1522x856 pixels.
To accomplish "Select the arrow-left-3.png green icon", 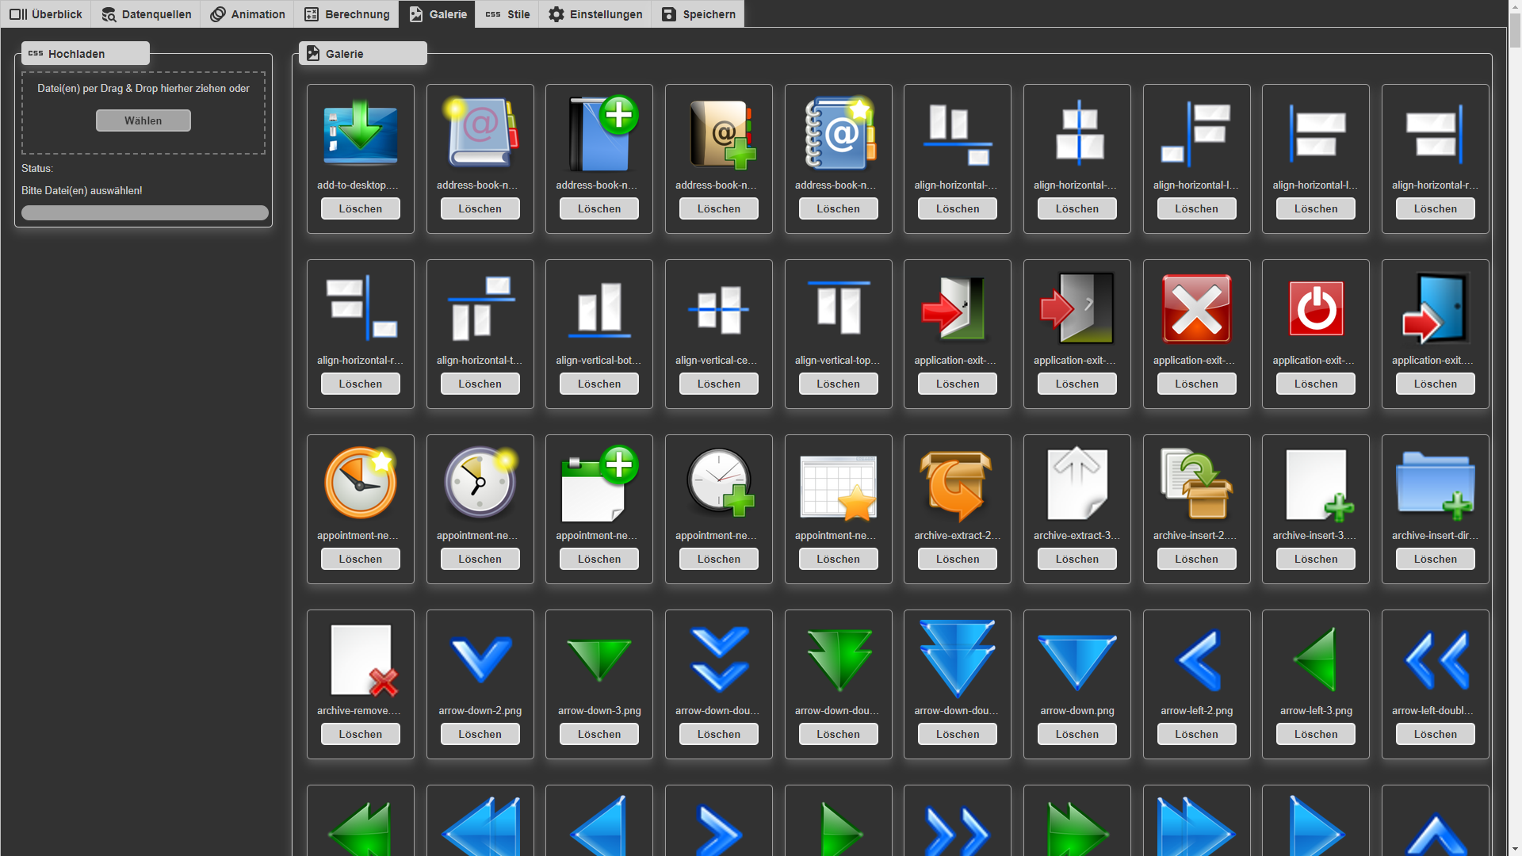I will point(1316,659).
